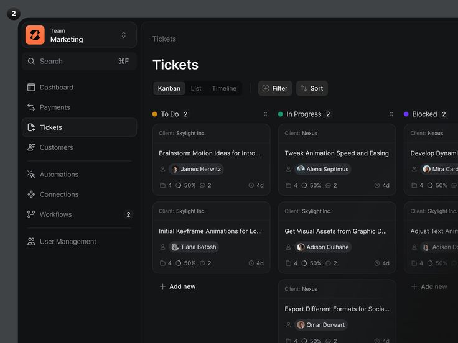Open Workflows with the 2 badge
458x343 pixels.
click(79, 214)
